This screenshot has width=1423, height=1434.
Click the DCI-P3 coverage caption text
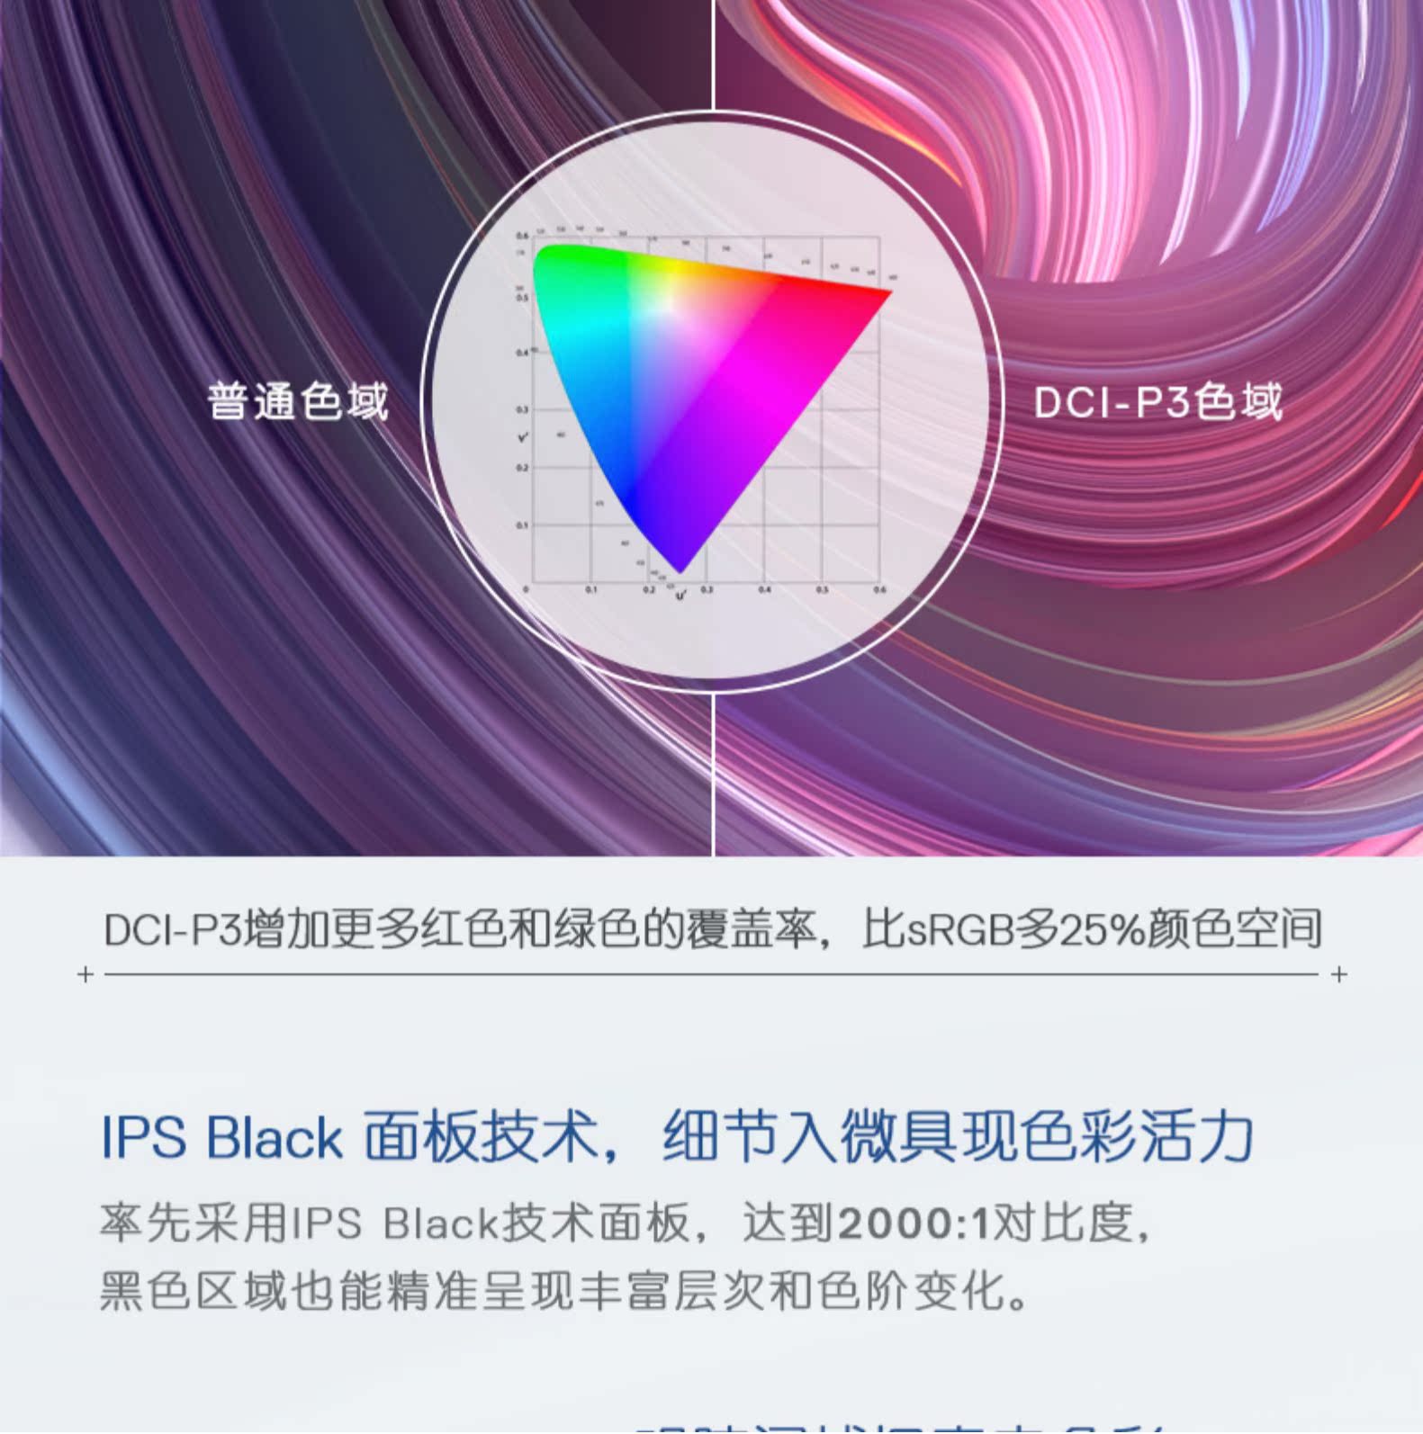[x=713, y=929]
